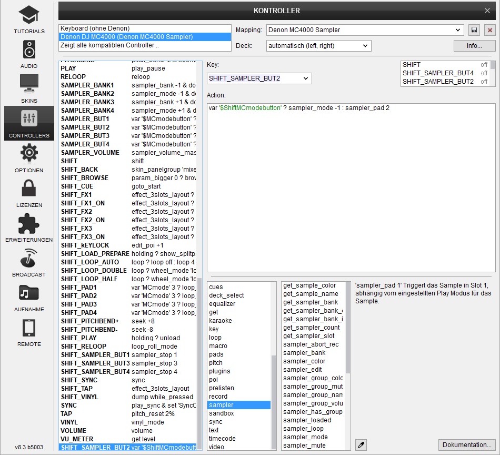The width and height of the screenshot is (500, 455).
Task: Choose 'cues' in the category list
Action: coord(239,287)
